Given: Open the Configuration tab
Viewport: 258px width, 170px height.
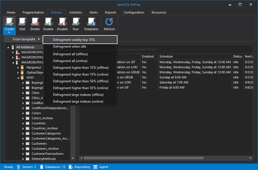Looking at the screenshot, I should [x=134, y=12].
